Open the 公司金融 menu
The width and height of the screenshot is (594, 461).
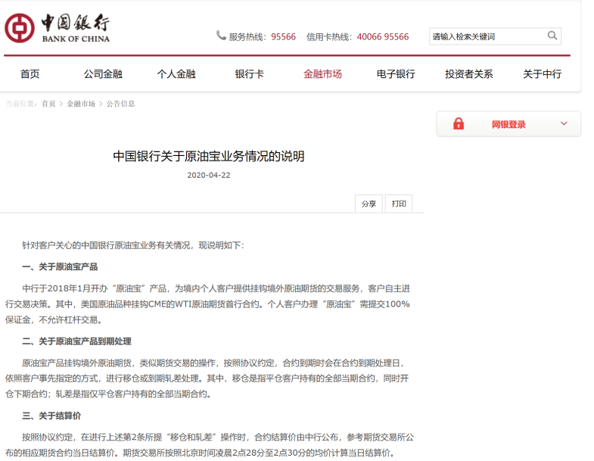(x=103, y=74)
